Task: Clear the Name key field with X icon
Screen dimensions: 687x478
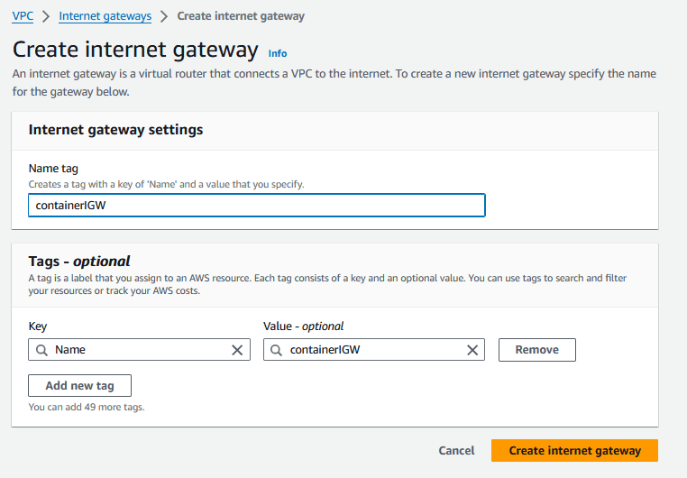Action: [x=237, y=350]
